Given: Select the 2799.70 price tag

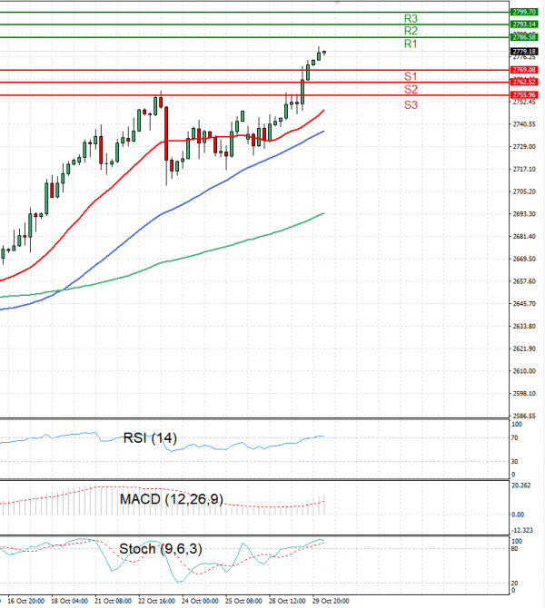Looking at the screenshot, I should coord(524,12).
